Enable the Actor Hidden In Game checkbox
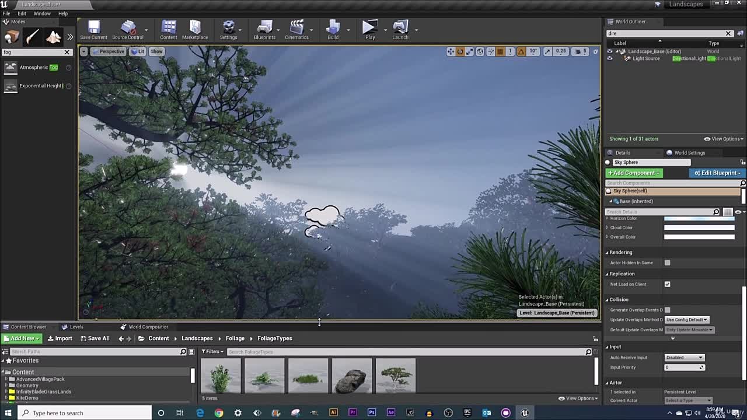The height and width of the screenshot is (420, 747). point(667,262)
